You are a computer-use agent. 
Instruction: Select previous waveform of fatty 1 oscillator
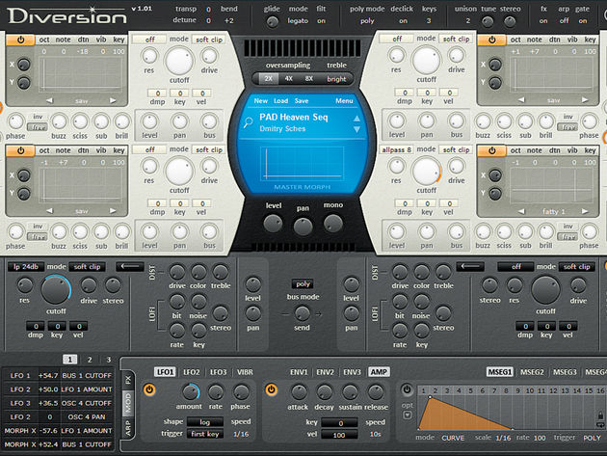521,211
